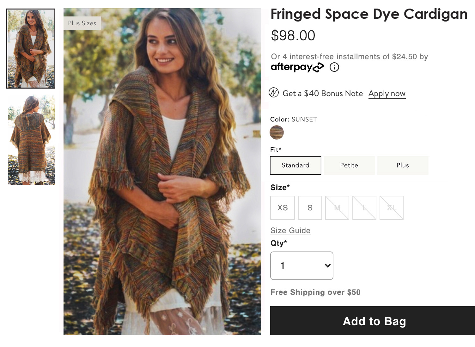The height and width of the screenshot is (347, 475).
Task: Click the Nordstrom Note circle icon
Action: (274, 93)
